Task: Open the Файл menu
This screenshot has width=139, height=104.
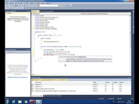Action: tap(7, 3)
